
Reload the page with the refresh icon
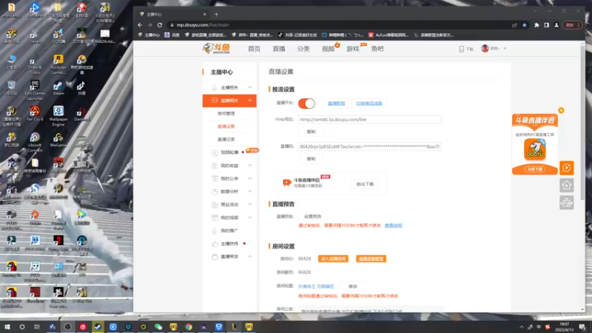click(160, 25)
